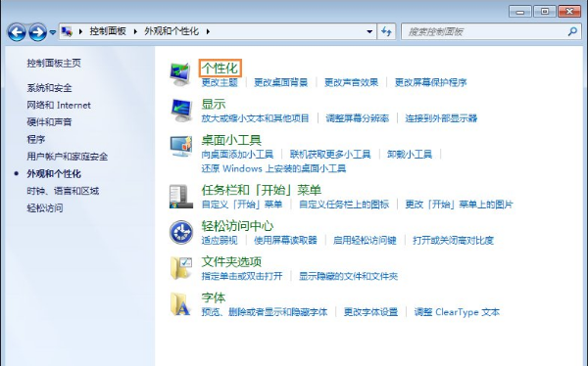Select 网络和 Internet in the sidebar
The image size is (588, 366).
point(59,106)
